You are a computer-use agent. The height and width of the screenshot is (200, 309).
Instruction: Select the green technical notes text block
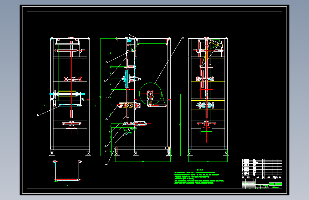tap(199, 176)
